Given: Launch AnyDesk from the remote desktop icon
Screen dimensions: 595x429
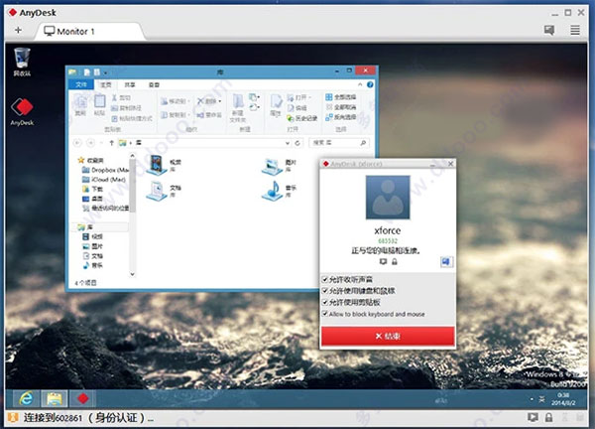Looking at the screenshot, I should 22,111.
